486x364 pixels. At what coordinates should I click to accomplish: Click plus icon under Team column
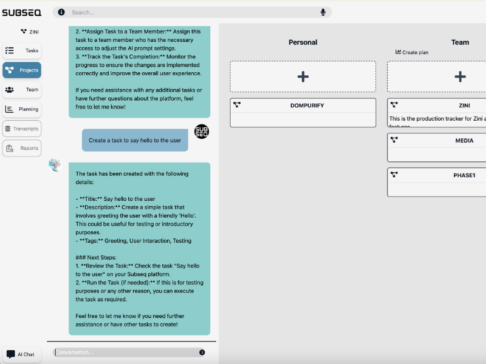coord(460,76)
